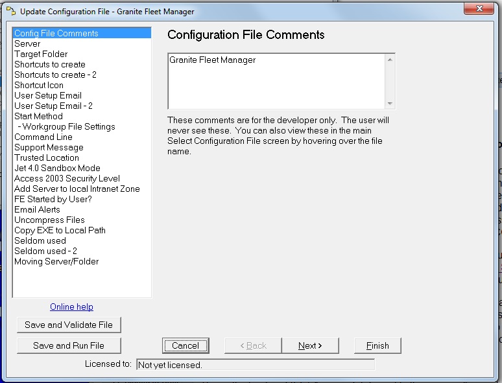
Task: Select Moving Server/Folder entry
Action: point(82,261)
